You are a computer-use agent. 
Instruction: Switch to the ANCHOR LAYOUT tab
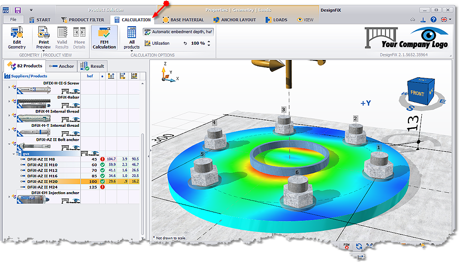coord(235,20)
